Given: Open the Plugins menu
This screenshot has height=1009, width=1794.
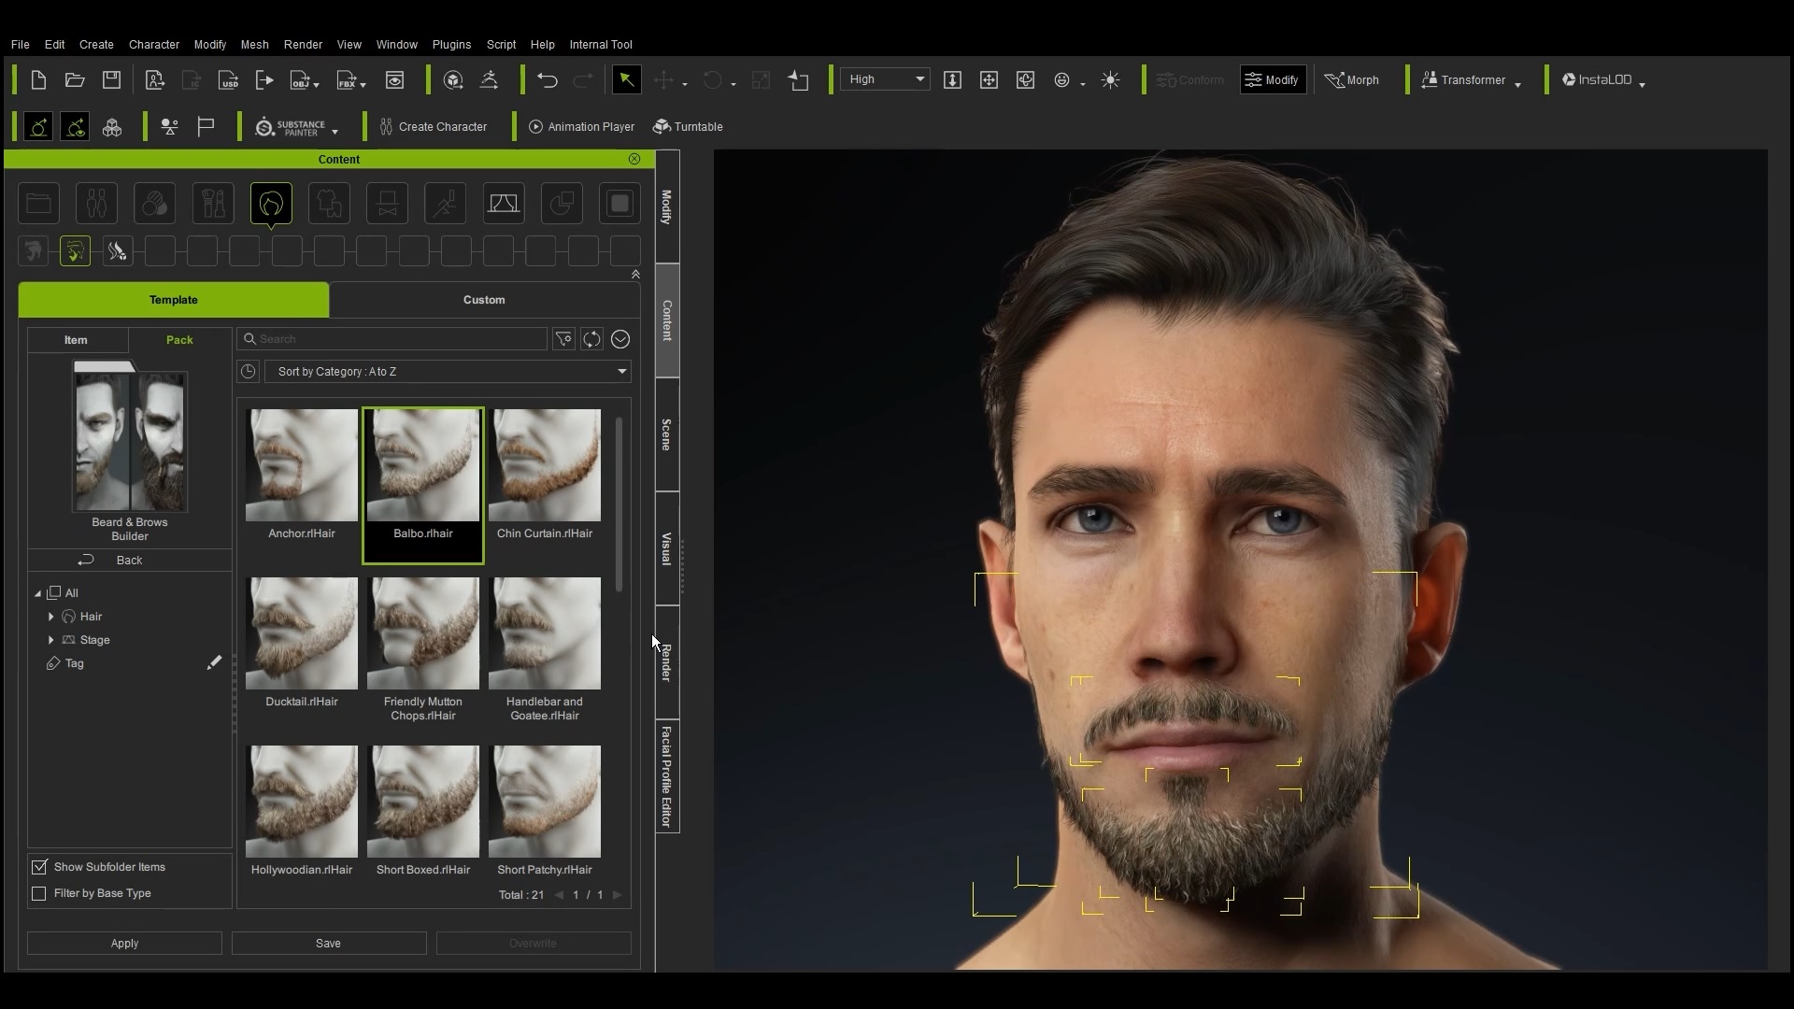Looking at the screenshot, I should click(451, 45).
